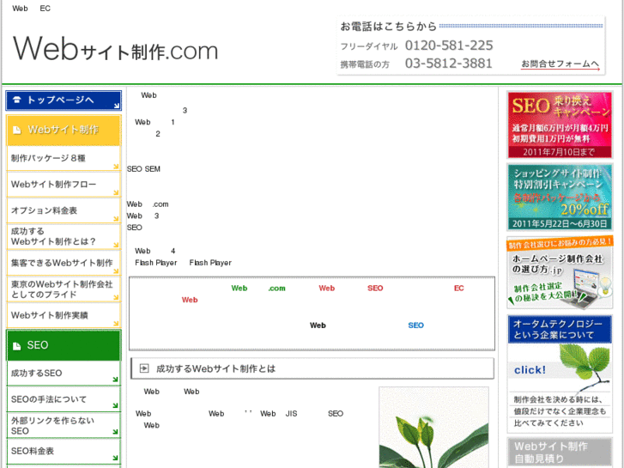Click the corner arrow on Webサイト制作フロー
The height and width of the screenshot is (468, 624).
pos(116,192)
